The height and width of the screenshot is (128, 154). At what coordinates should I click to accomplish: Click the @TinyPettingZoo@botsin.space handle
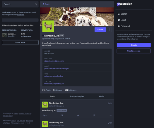pyautogui.click(x=56, y=39)
